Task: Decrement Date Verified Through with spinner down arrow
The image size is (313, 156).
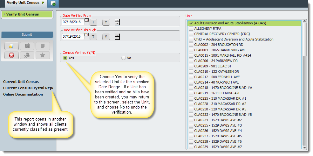Action: point(117,38)
